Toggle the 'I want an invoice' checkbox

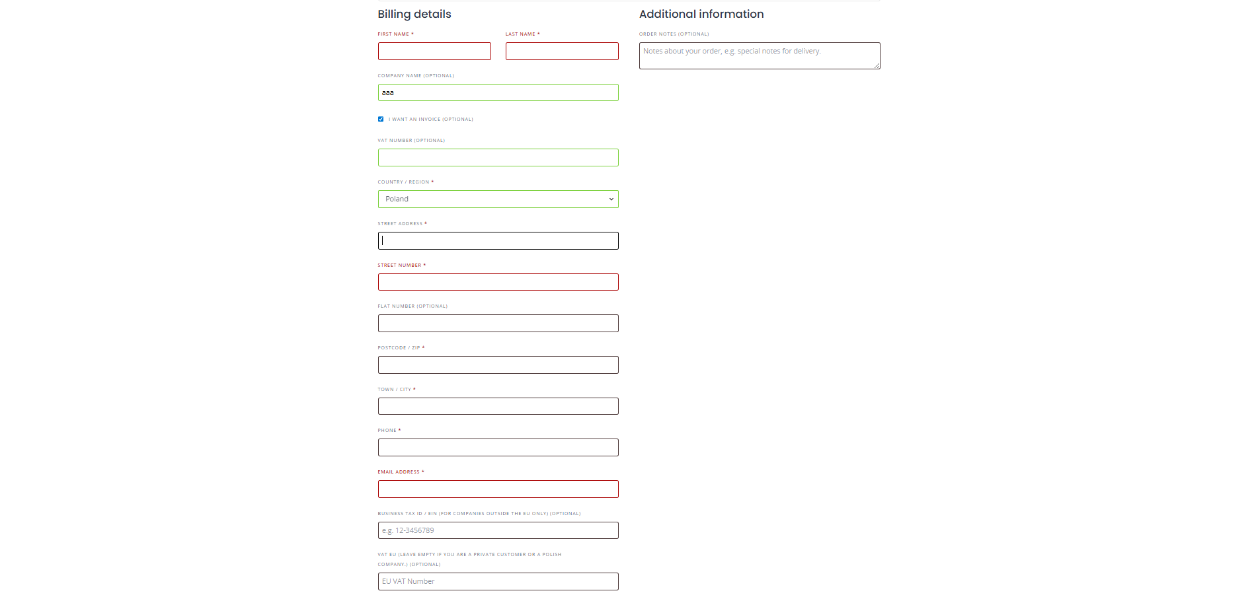[381, 120]
